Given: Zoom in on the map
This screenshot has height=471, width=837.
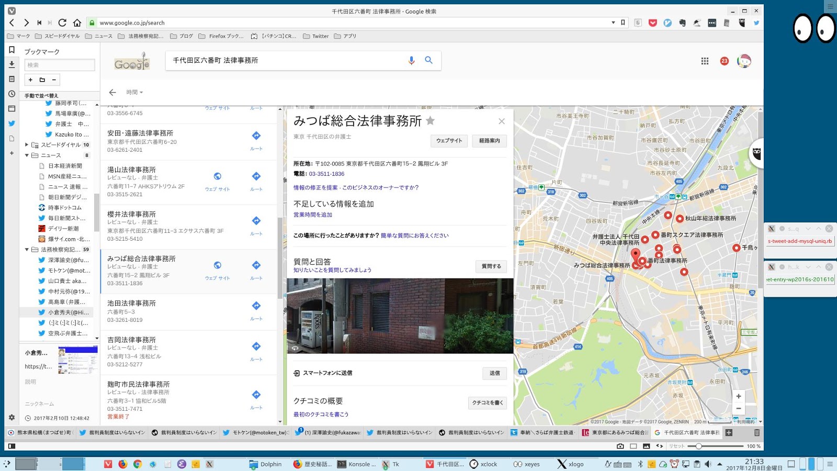Looking at the screenshot, I should coord(738,396).
